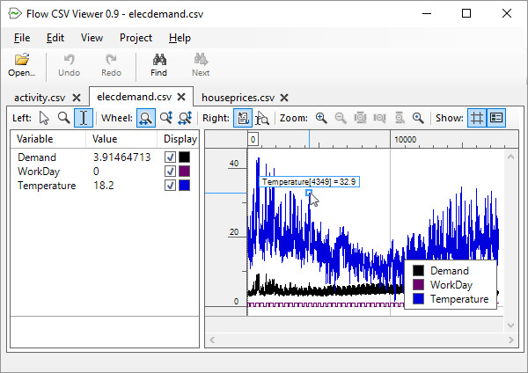Open the File menu
The image size is (528, 373).
pyautogui.click(x=22, y=38)
